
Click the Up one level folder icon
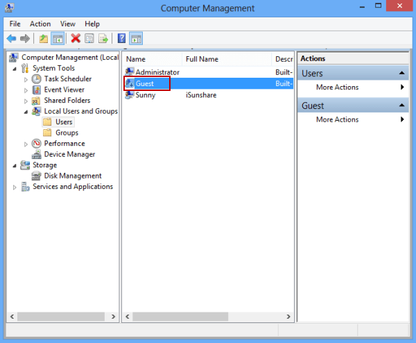click(x=43, y=39)
